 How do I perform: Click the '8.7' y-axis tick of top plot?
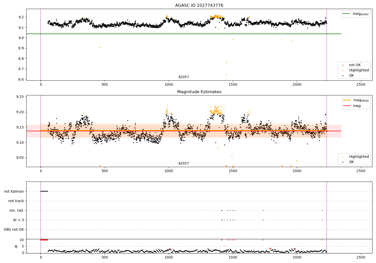pyautogui.click(x=21, y=69)
